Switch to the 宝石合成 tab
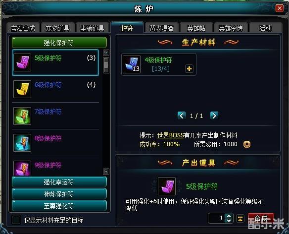This screenshot has width=289, height=234. (x=23, y=28)
